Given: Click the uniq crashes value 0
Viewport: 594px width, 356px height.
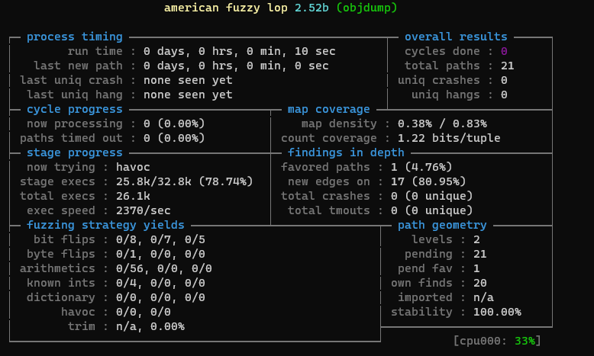Looking at the screenshot, I should (x=504, y=80).
